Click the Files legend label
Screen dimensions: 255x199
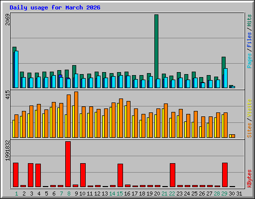249,40
